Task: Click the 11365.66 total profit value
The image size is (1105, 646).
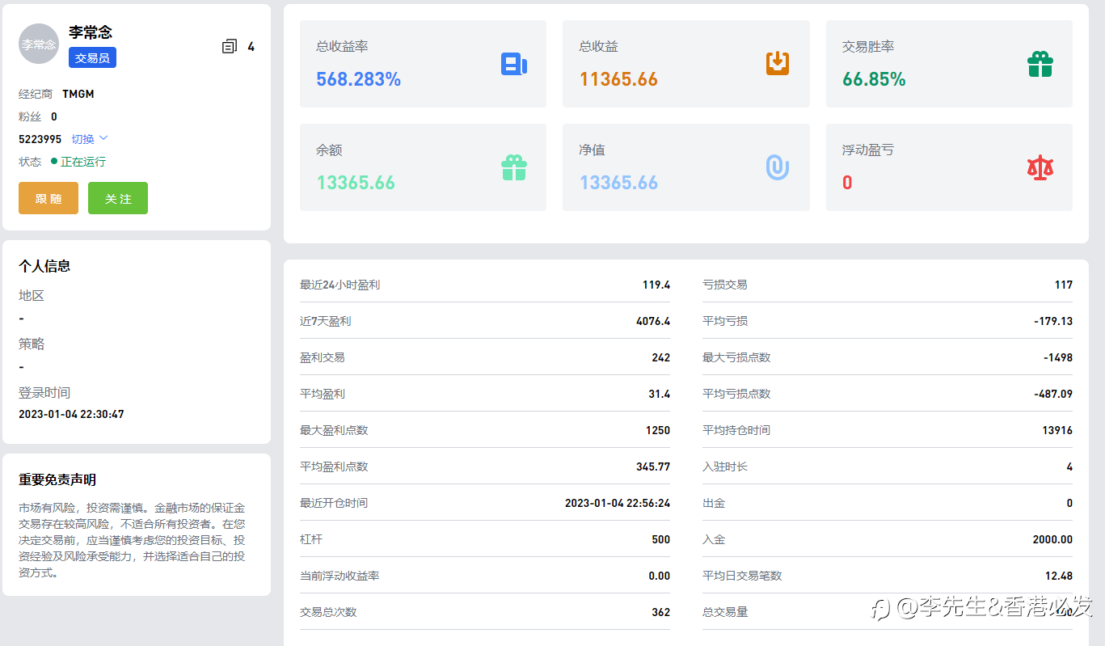Action: [618, 79]
